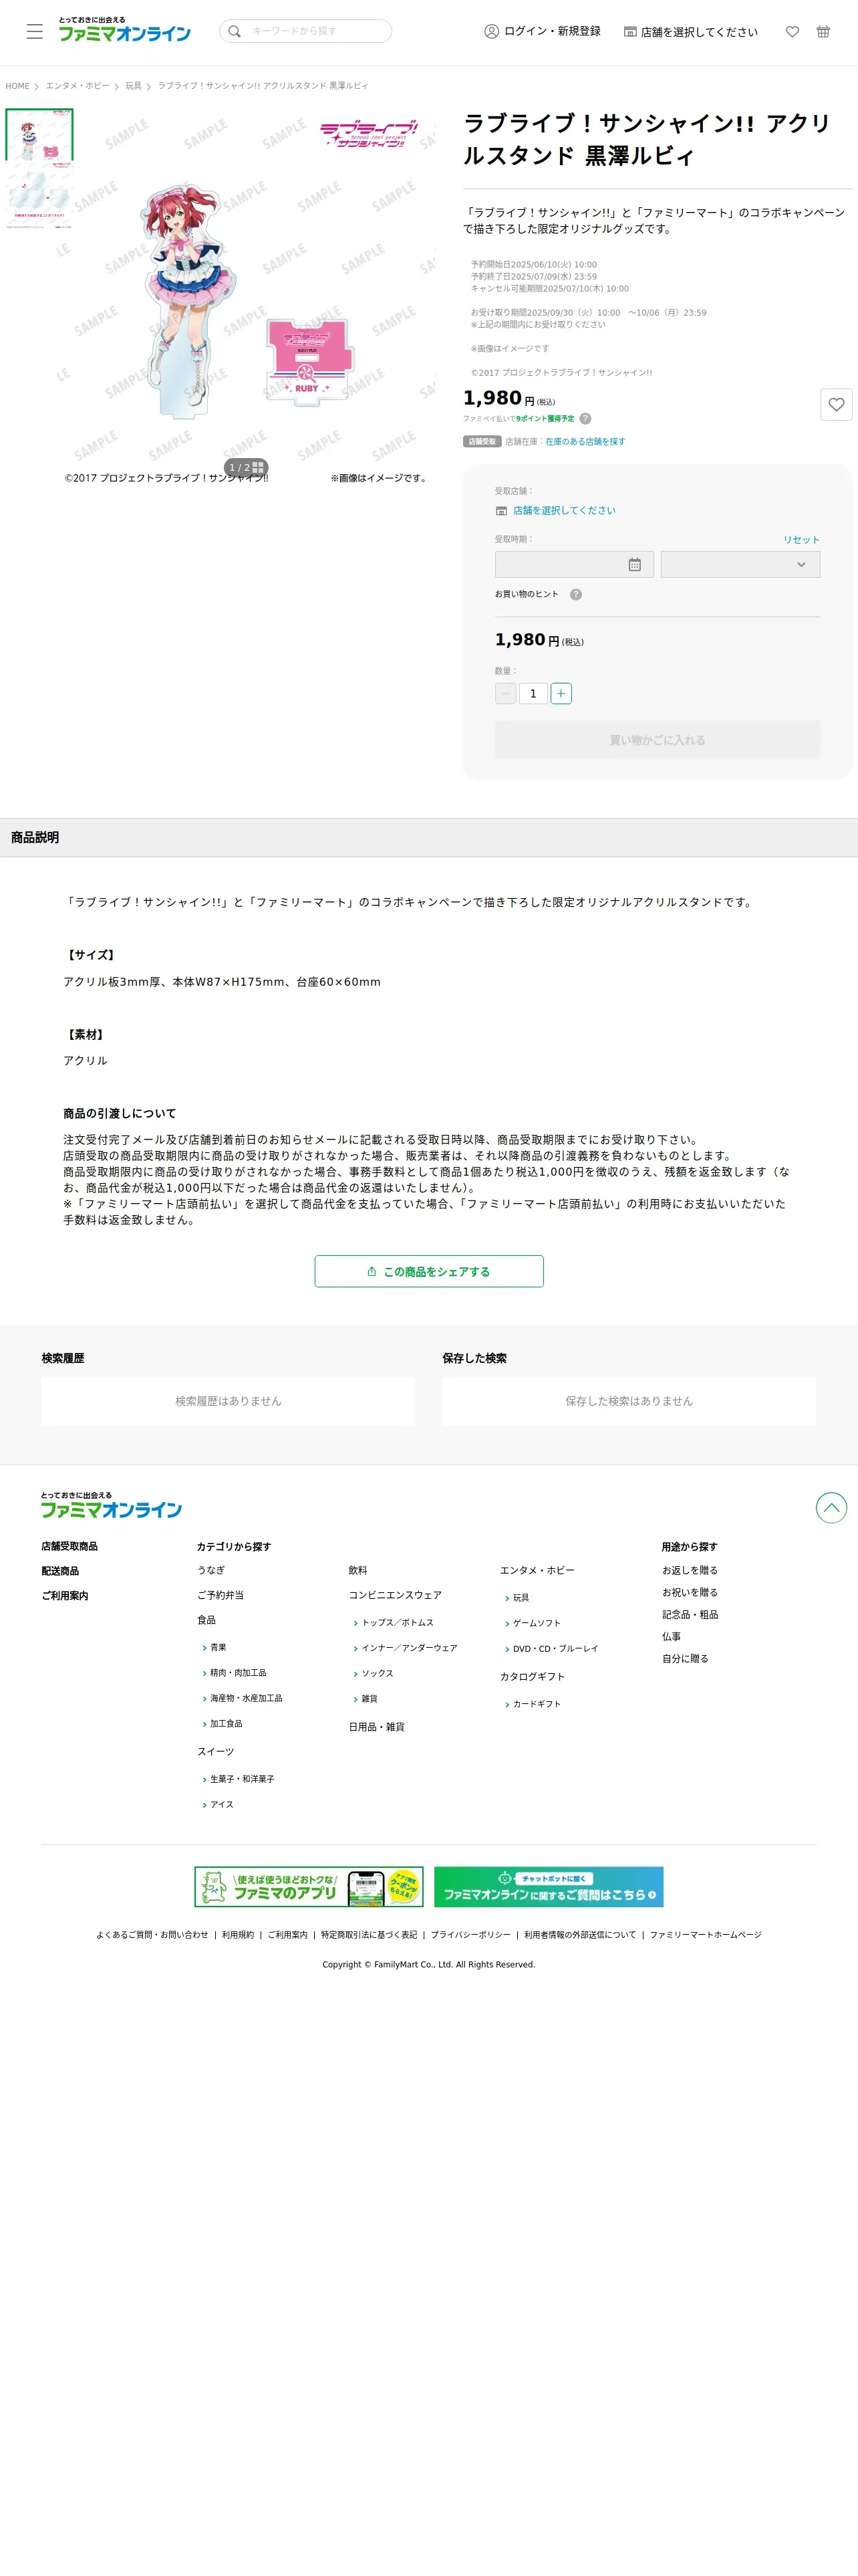Open トップス／ボトムス subcategory
Screen dimensions: 858x2576
coord(396,1622)
